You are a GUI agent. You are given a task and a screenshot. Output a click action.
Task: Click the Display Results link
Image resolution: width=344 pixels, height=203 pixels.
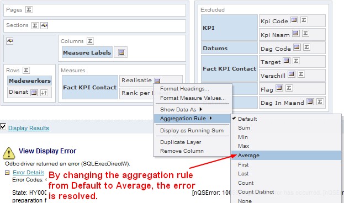(29, 128)
